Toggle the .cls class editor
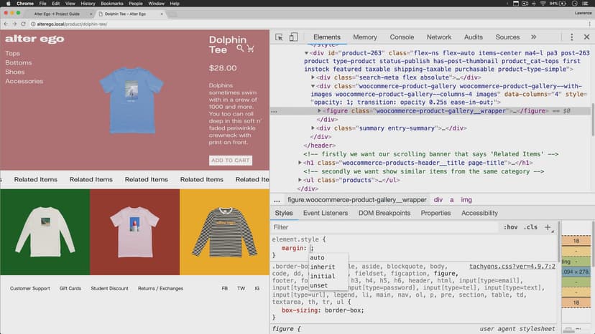Viewport: 595px width, 334px height. (x=530, y=227)
